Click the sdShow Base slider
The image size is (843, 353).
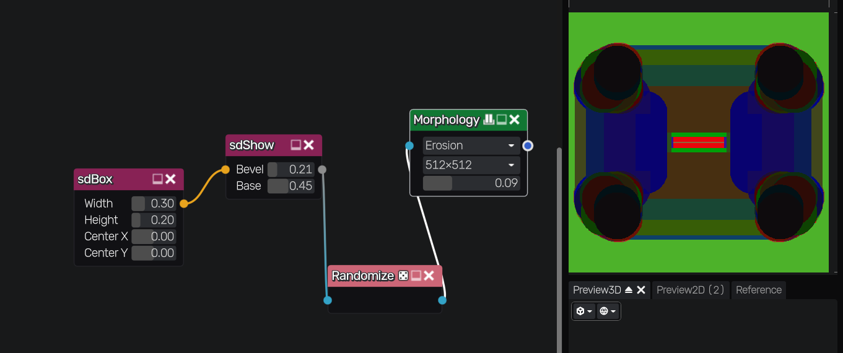tap(291, 186)
